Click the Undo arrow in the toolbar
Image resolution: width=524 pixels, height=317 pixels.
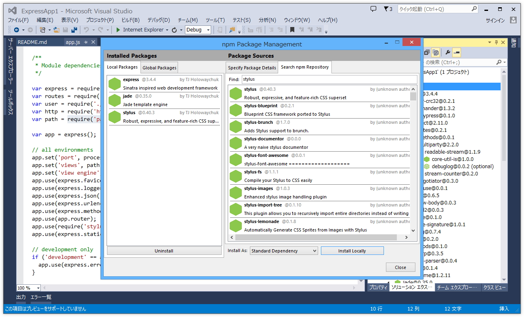tap(86, 30)
